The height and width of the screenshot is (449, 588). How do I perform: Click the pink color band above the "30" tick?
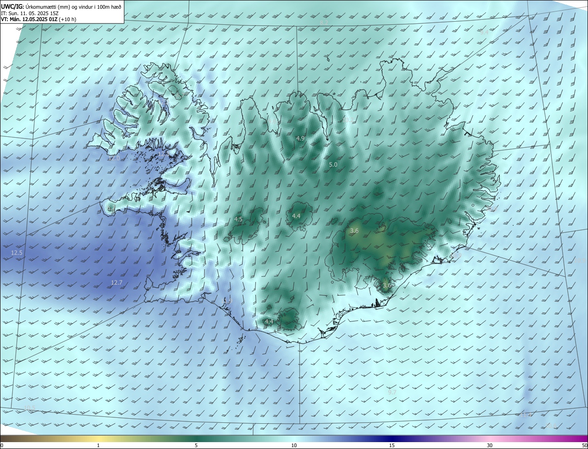pyautogui.click(x=490, y=438)
